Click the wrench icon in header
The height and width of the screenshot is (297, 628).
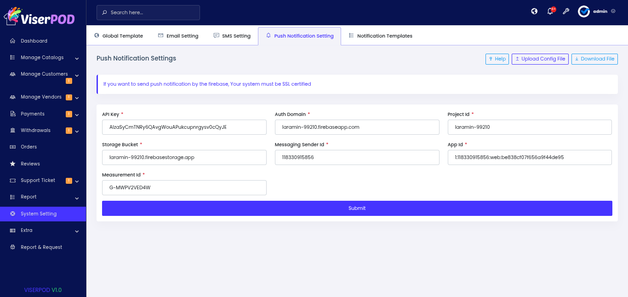(566, 11)
